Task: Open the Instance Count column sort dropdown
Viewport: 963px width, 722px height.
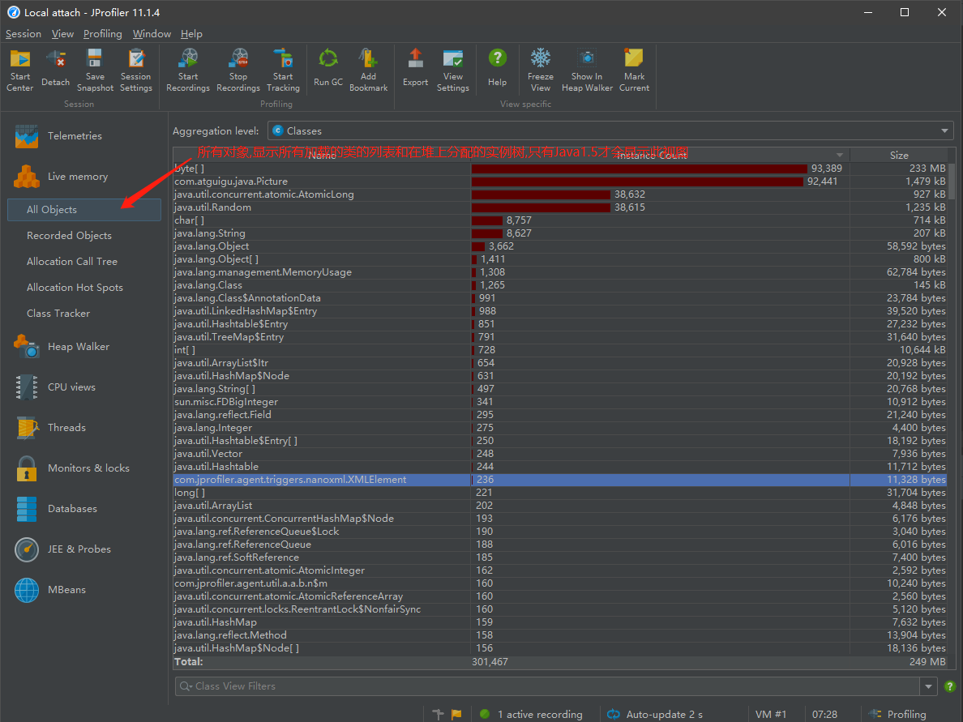Action: tap(838, 154)
